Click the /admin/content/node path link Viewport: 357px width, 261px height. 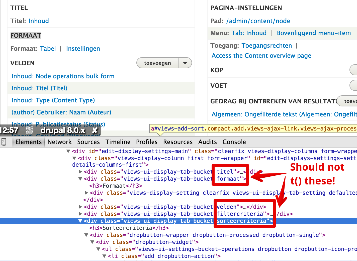(x=258, y=21)
